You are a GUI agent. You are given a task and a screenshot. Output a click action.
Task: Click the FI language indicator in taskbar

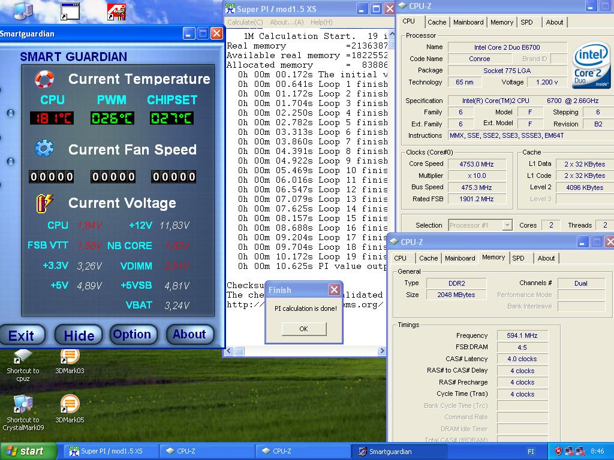pyautogui.click(x=531, y=452)
